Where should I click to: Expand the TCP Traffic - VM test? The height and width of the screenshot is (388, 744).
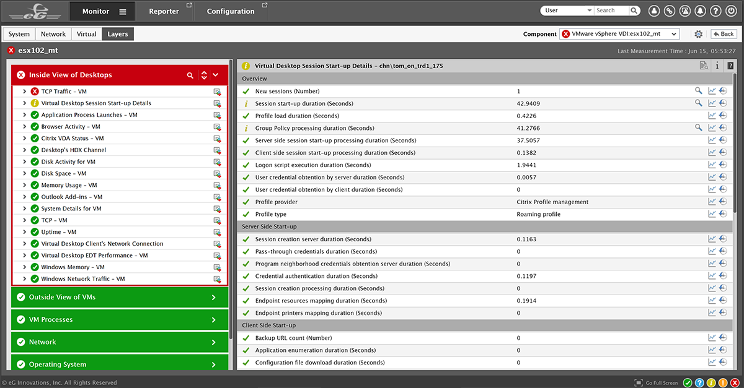(x=24, y=92)
